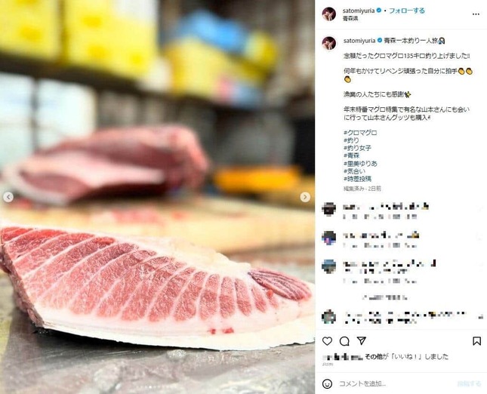Click satomiyuria username in caption
The width and height of the screenshot is (487, 394).
pyautogui.click(x=359, y=41)
